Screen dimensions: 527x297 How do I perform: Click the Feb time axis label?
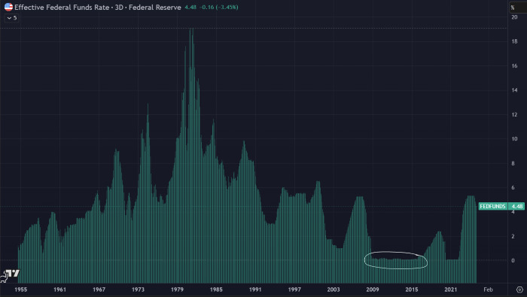tap(488, 289)
